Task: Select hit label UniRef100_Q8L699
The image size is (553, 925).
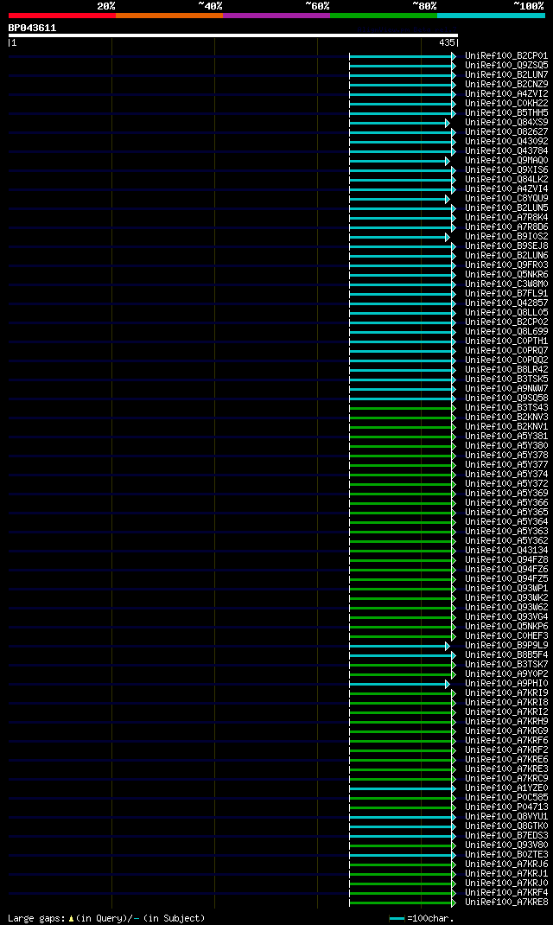Action: [x=506, y=332]
